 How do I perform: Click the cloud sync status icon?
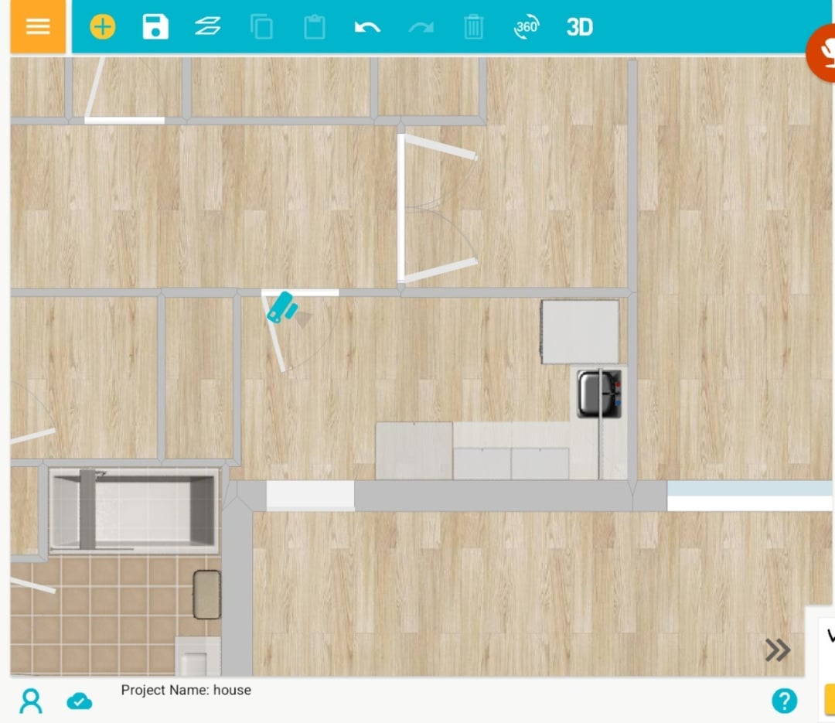(79, 701)
